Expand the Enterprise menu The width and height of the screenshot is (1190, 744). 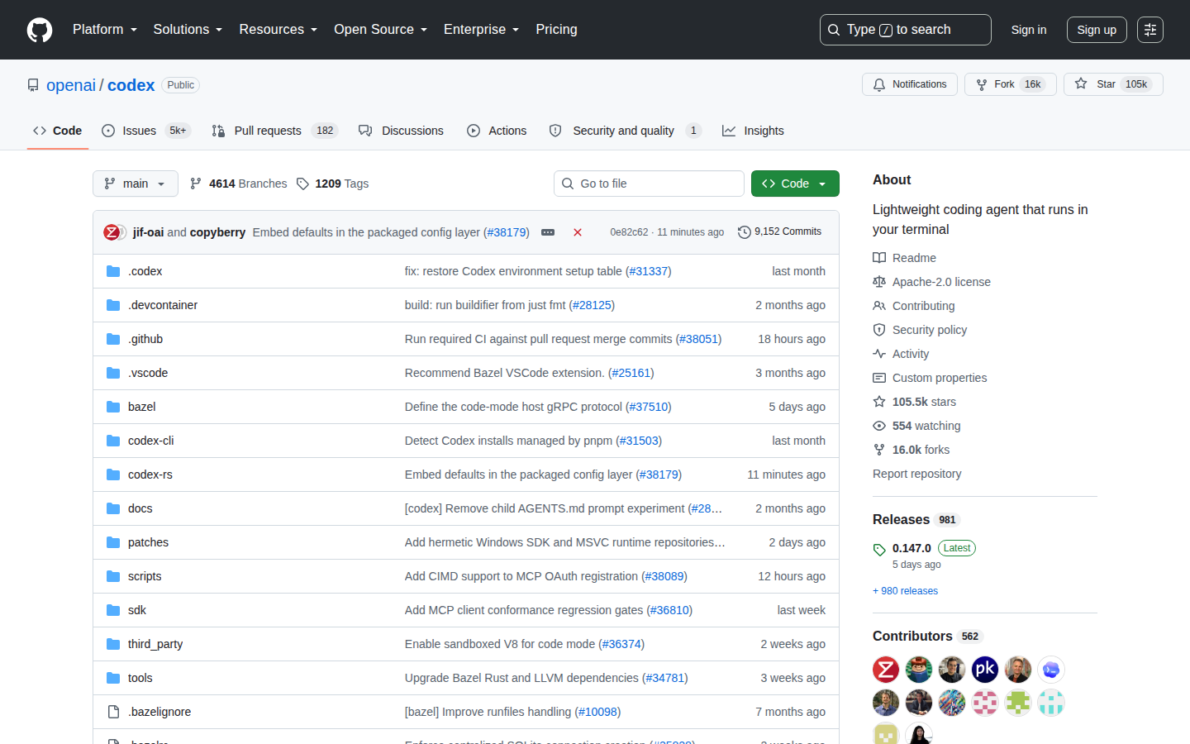pos(482,30)
